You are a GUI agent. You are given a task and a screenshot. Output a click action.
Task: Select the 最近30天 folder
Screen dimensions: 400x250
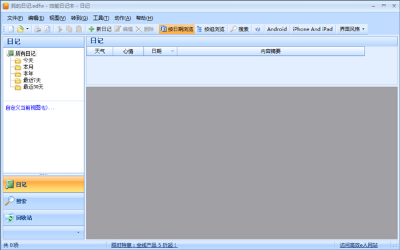33,86
